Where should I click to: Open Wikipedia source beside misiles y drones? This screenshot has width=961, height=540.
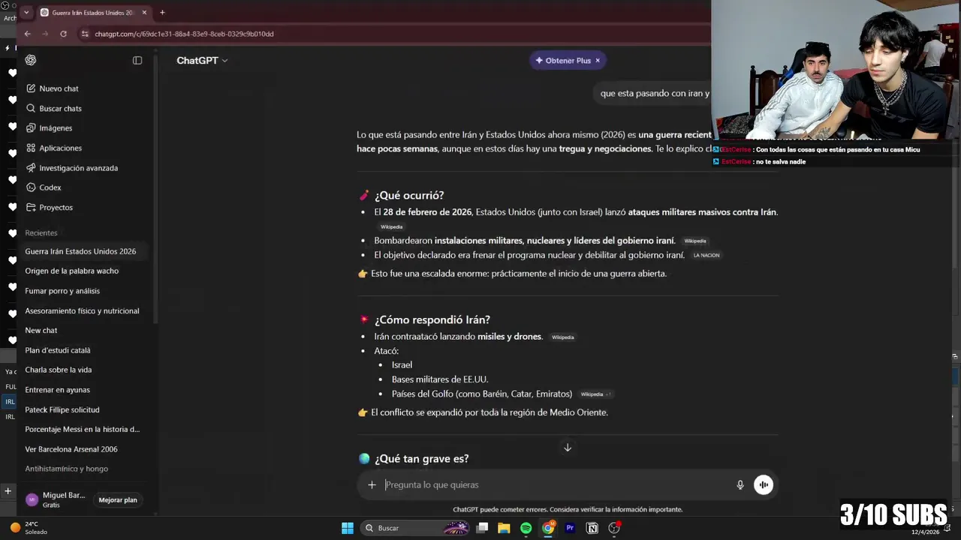563,337
